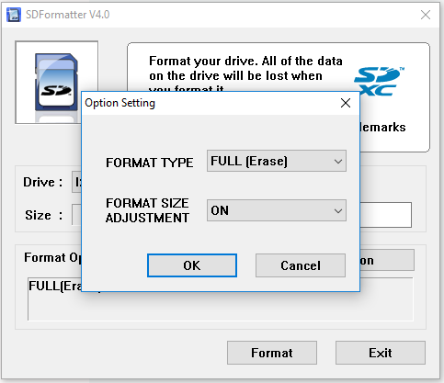The width and height of the screenshot is (444, 383).
Task: Click the blue SDXC logo
Action: [x=379, y=82]
